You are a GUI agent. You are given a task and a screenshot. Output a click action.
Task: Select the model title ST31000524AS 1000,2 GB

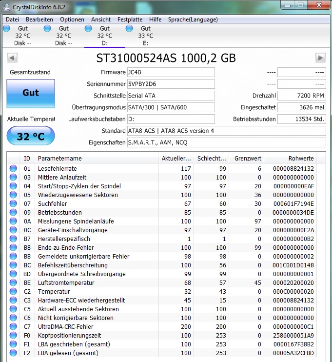166,58
